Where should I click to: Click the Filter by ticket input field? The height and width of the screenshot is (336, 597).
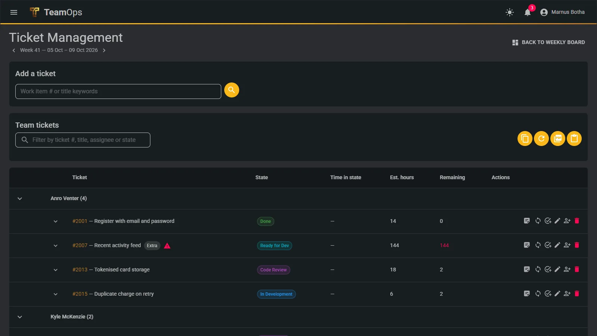click(x=83, y=140)
